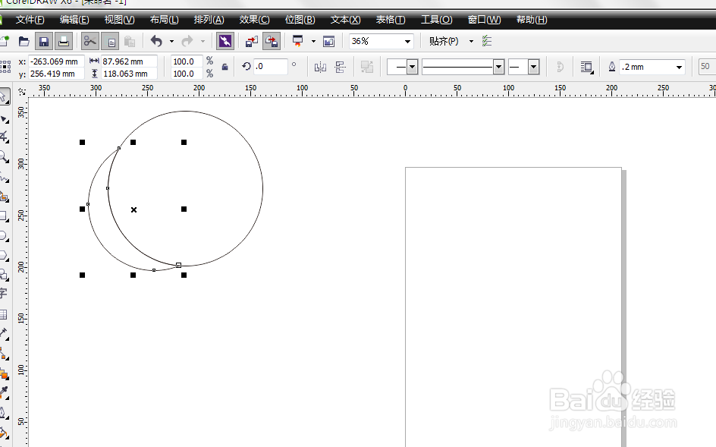Click the Options checklist icon
This screenshot has width=716, height=447.
click(487, 41)
